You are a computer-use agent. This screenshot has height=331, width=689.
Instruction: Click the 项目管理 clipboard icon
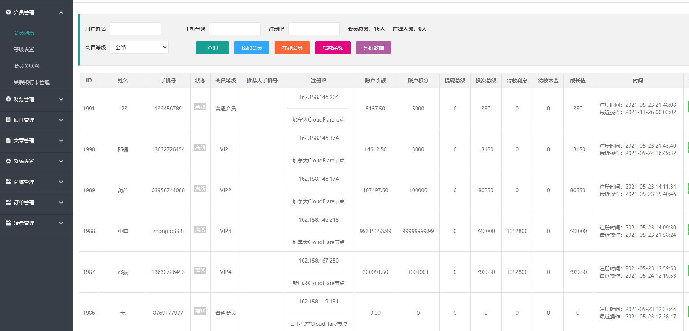8,120
